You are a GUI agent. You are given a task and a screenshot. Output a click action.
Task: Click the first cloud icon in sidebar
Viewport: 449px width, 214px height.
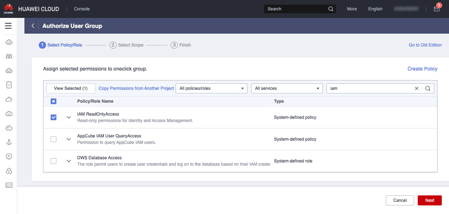pyautogui.click(x=9, y=42)
